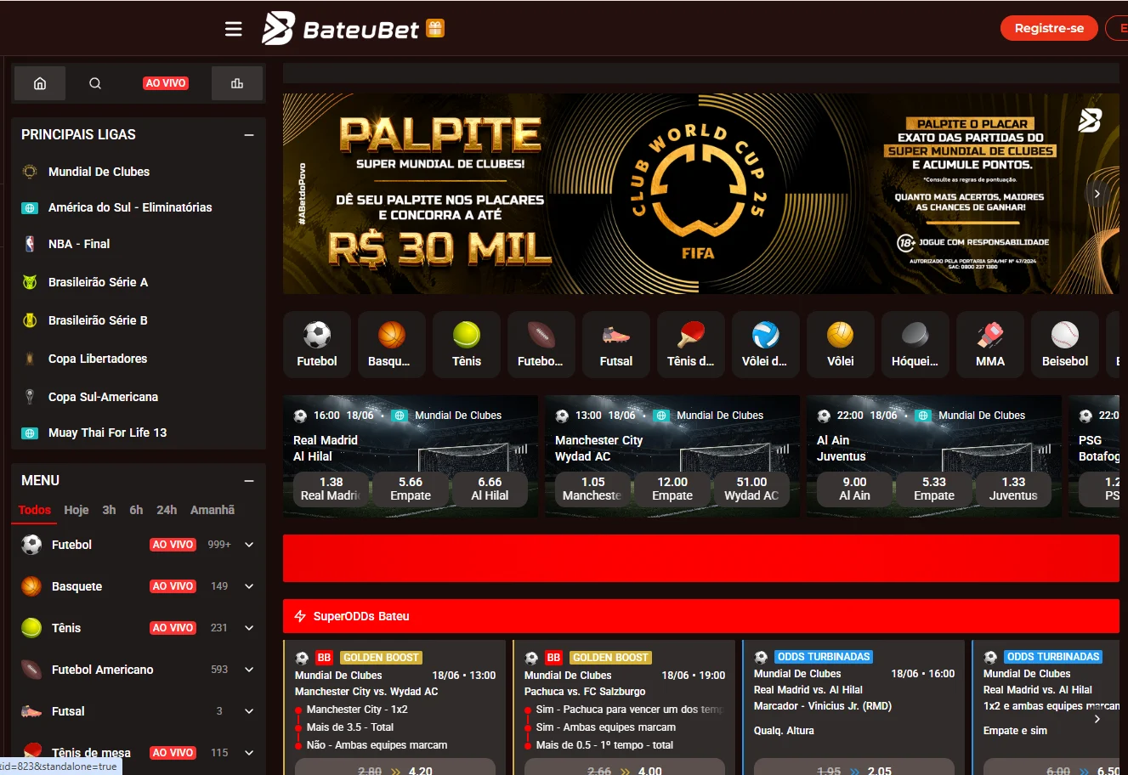
Task: Click the Registre-se button
Action: coord(1049,28)
